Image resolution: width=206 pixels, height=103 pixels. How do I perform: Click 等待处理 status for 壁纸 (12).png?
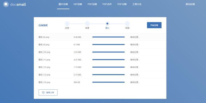point(135,67)
